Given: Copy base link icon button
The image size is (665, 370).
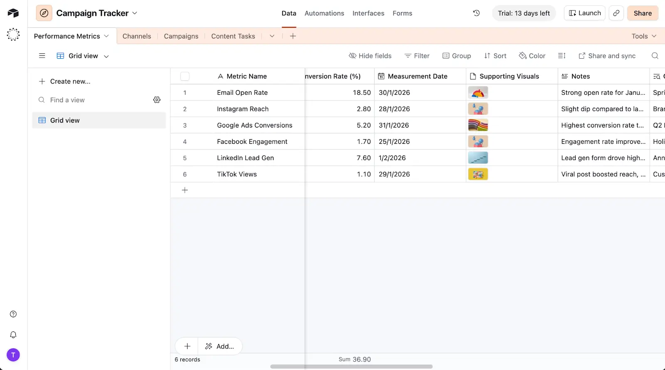Looking at the screenshot, I should coord(616,13).
